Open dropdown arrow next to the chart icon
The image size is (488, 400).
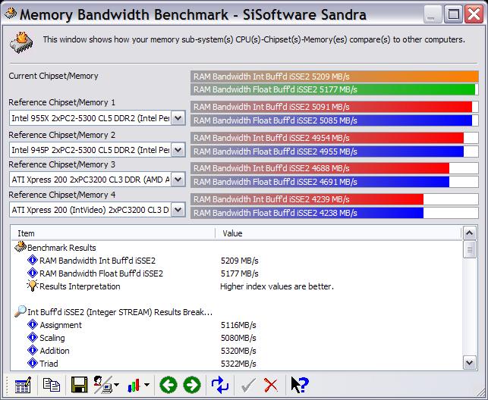(146, 385)
